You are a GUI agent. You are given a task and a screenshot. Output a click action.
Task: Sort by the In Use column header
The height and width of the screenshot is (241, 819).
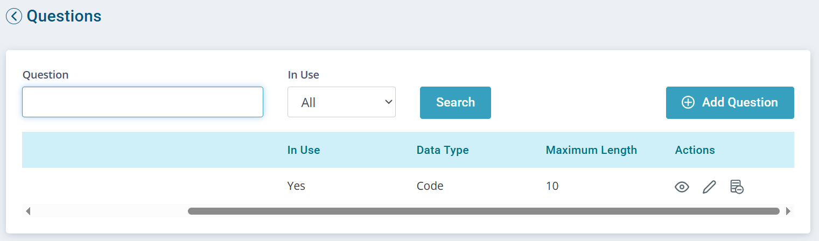tap(304, 150)
